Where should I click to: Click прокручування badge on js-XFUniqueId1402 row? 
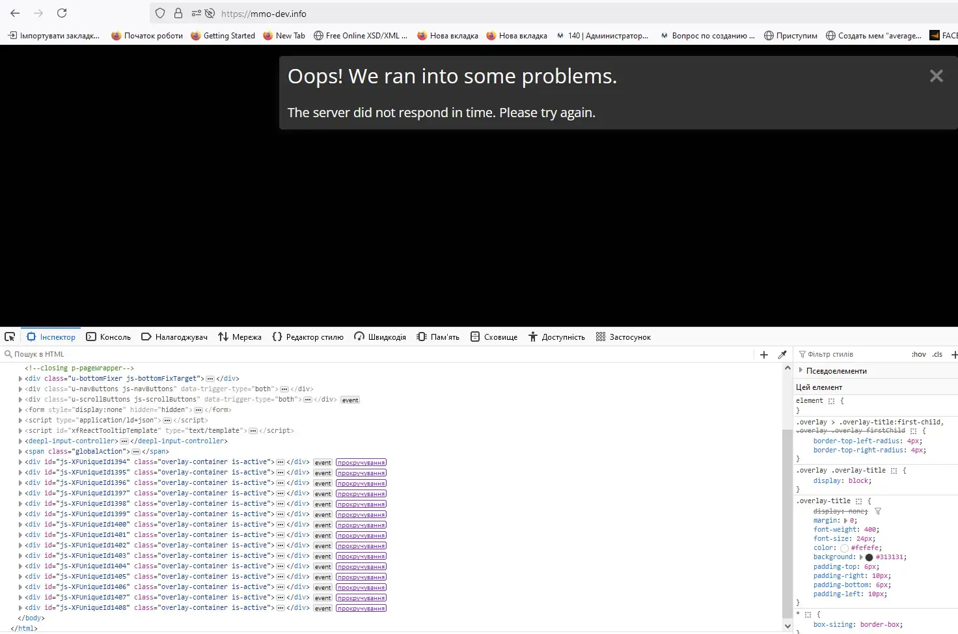point(361,545)
